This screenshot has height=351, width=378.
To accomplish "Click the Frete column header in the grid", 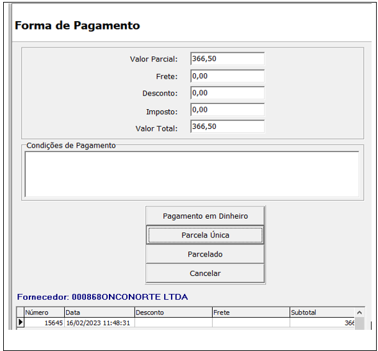I will (x=251, y=312).
